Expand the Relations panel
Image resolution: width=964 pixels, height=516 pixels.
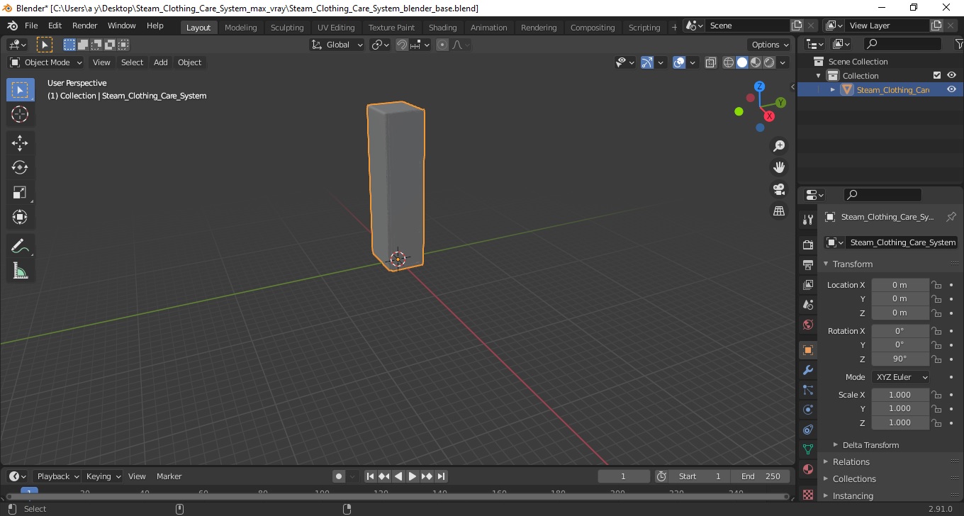[851, 462]
